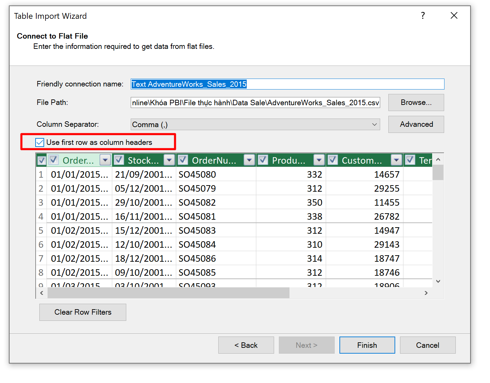490x383 pixels.
Task: Uncheck the Stock column checkbox
Action: tap(119, 160)
